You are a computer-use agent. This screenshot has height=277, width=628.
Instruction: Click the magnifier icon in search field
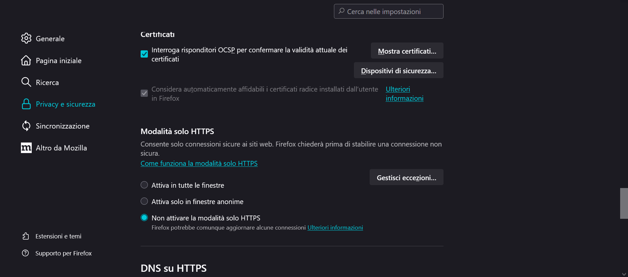click(341, 11)
